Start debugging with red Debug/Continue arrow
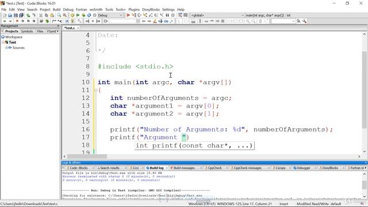 click(128, 16)
